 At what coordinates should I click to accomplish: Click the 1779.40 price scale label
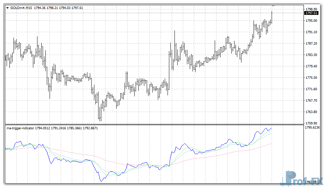tap(311, 66)
